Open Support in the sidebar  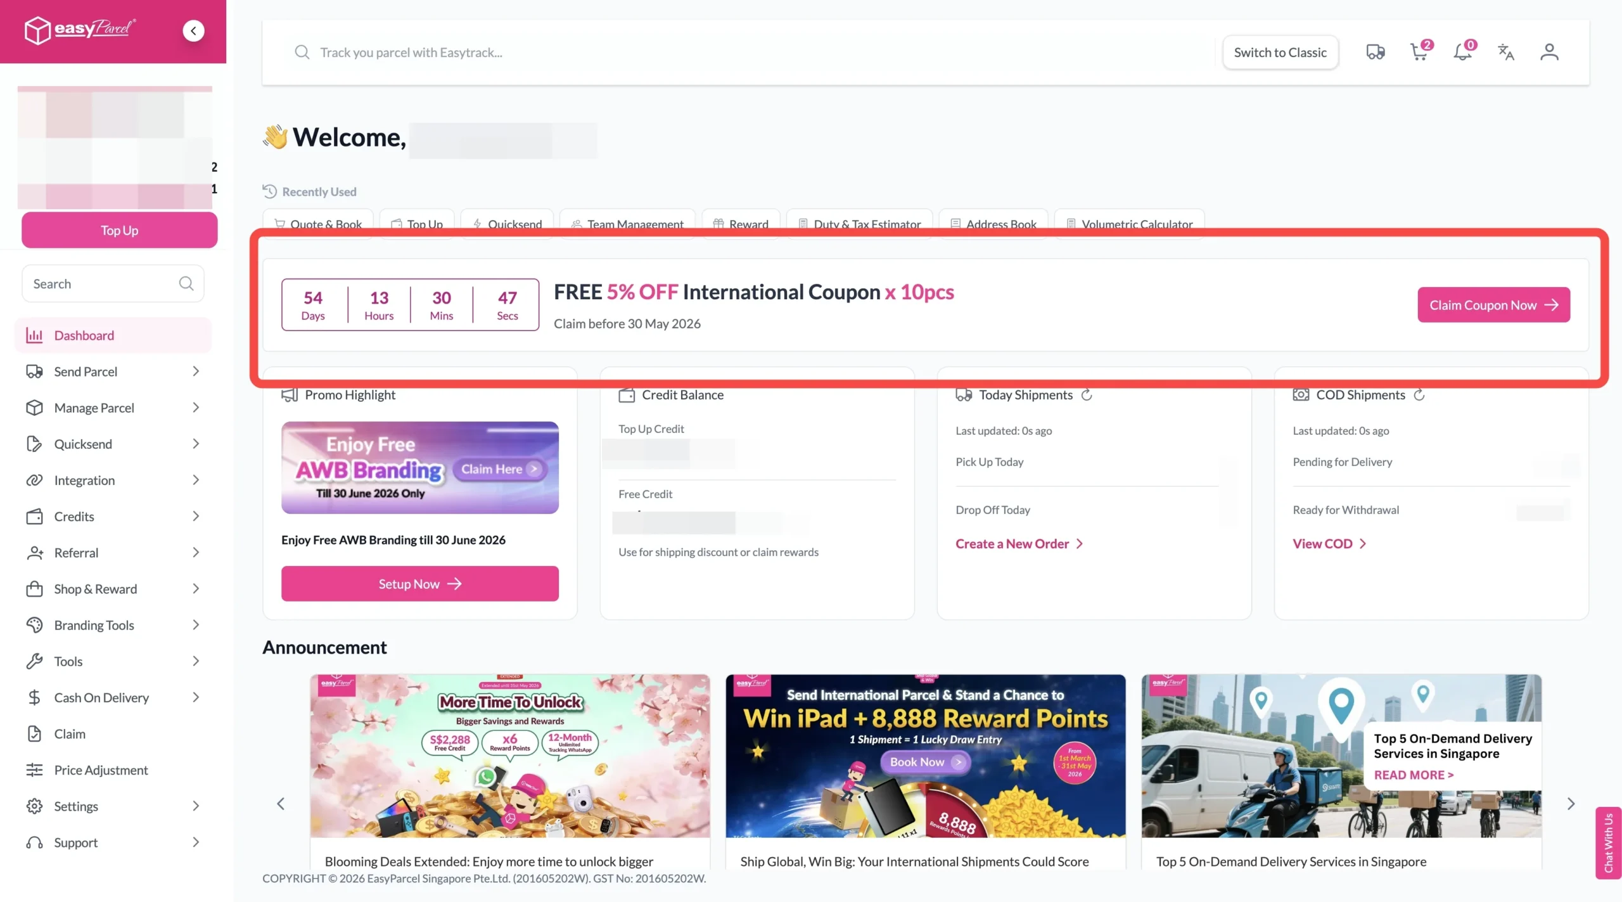click(113, 842)
